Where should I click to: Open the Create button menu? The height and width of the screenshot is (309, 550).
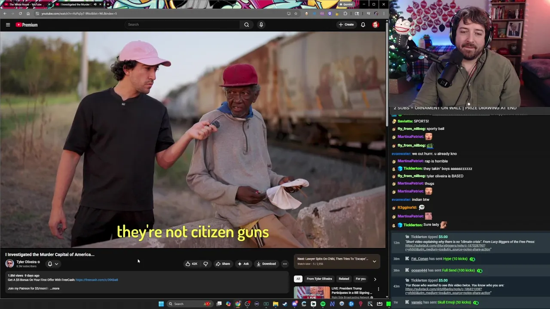pyautogui.click(x=346, y=24)
